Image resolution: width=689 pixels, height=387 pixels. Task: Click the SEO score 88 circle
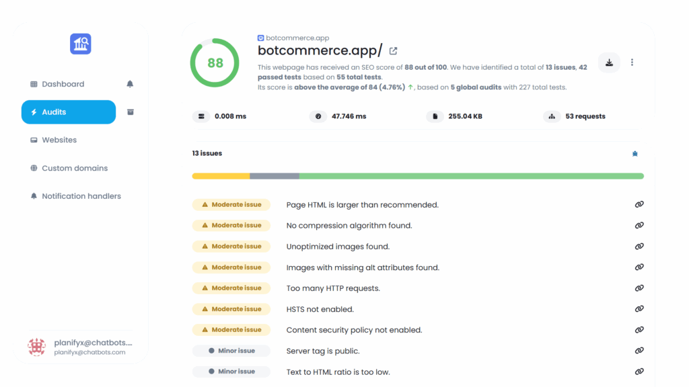(x=215, y=63)
